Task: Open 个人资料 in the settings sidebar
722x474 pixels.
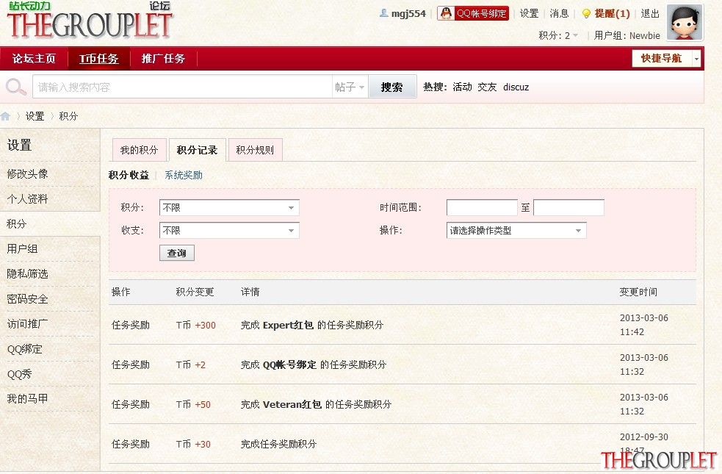Action: (28, 199)
